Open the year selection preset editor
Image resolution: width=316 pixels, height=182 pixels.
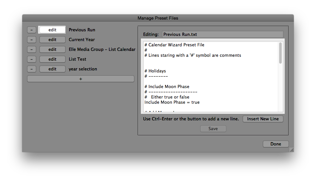[x=52, y=69]
